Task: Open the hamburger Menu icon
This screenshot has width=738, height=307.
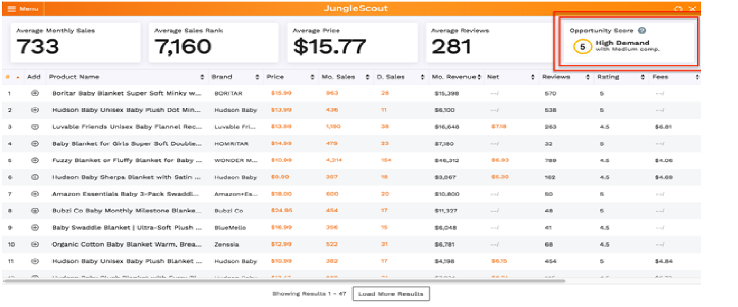Action: point(12,9)
